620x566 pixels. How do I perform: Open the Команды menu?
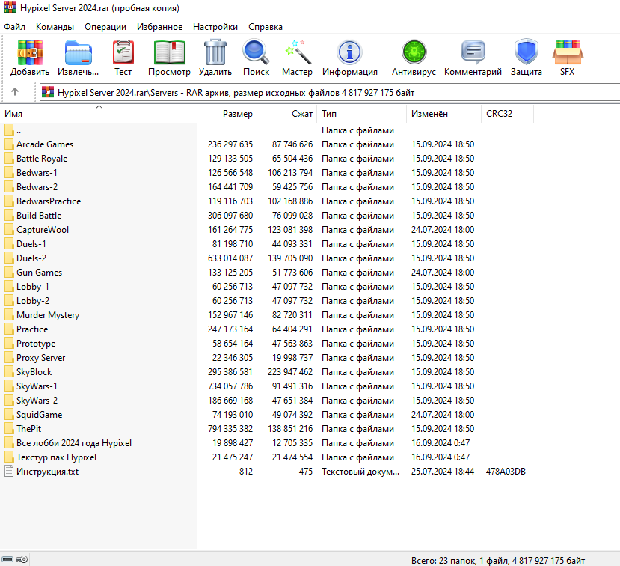55,27
